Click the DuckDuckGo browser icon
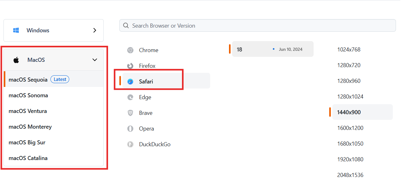Image resolution: width=411 pixels, height=182 pixels. [130, 144]
